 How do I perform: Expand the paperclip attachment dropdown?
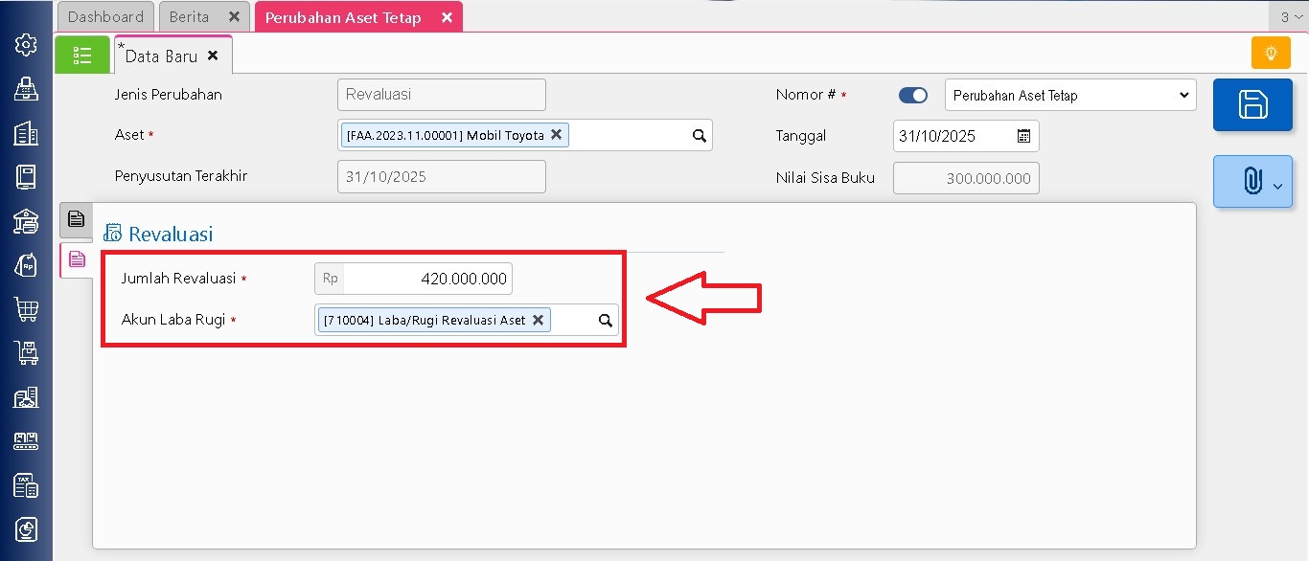[1252, 182]
